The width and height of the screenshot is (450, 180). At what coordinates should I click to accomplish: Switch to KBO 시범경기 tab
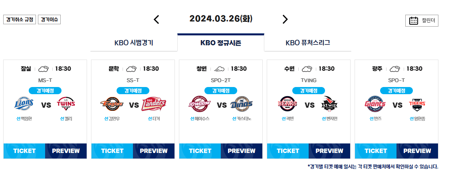pos(134,43)
